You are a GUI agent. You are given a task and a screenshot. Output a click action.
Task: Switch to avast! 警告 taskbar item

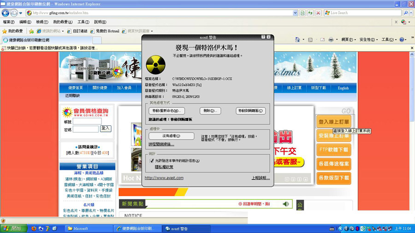[x=187, y=228]
